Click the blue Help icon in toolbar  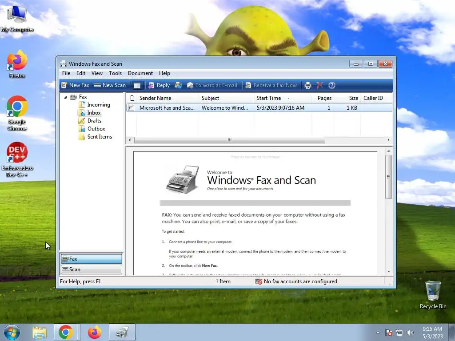pos(331,85)
